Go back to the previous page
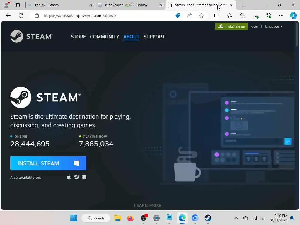Screen dimensions: 300x225 (x=8, y=16)
